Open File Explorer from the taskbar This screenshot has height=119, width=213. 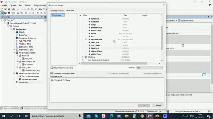point(127,116)
